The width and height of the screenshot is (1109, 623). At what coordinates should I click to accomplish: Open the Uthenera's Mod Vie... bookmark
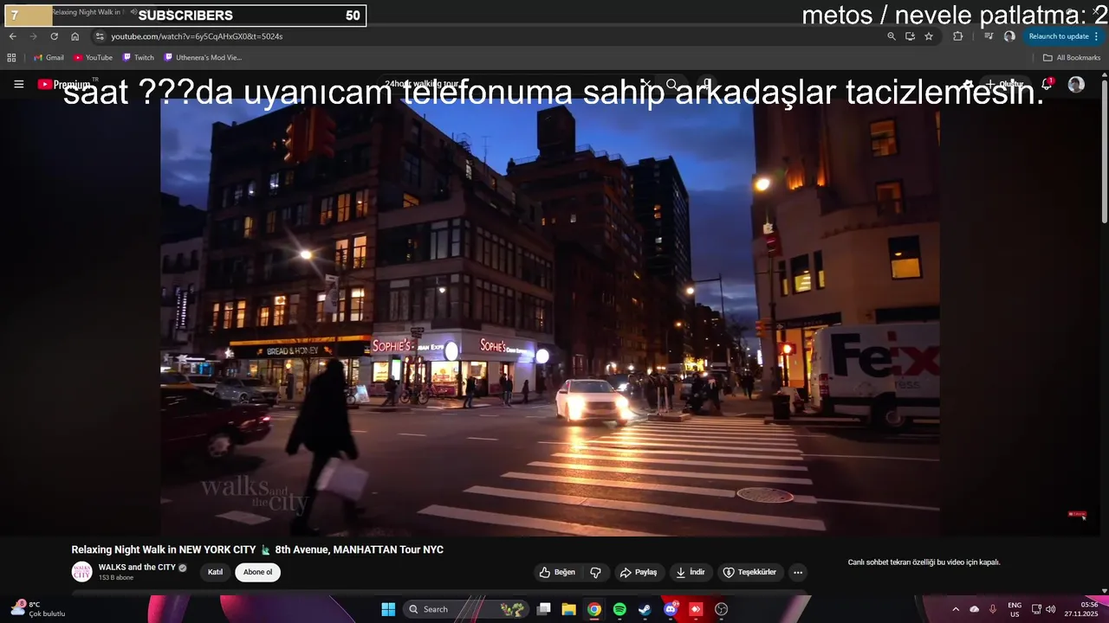203,58
